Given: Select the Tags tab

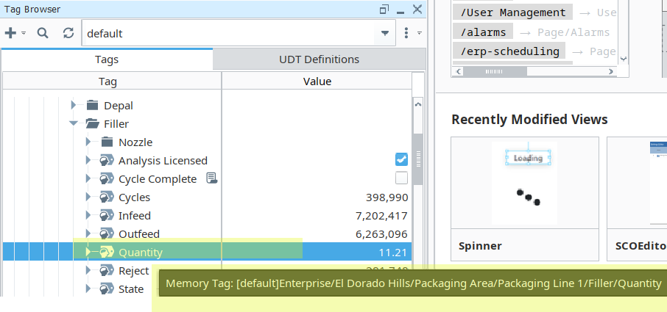Looking at the screenshot, I should [x=107, y=59].
